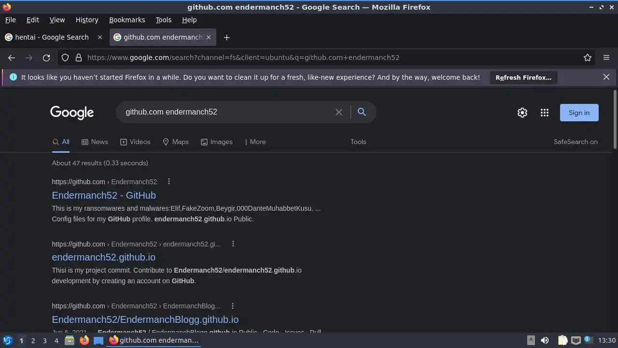Switch to virtual desktop 1
Image resolution: width=618 pixels, height=348 pixels.
pos(21,341)
